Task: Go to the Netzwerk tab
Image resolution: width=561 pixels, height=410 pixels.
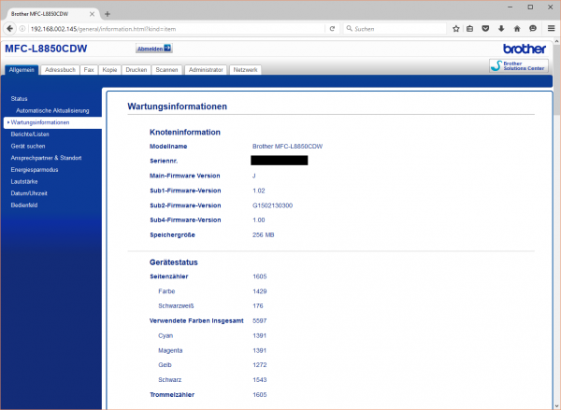Action: point(245,70)
